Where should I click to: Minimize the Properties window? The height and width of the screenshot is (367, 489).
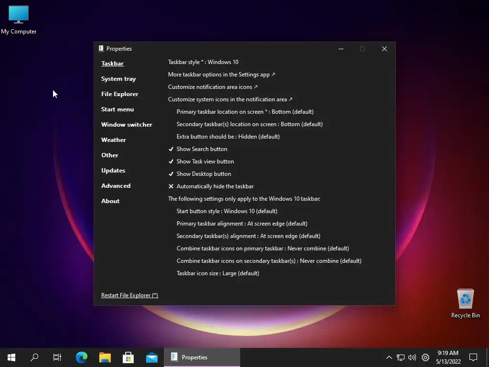click(341, 49)
